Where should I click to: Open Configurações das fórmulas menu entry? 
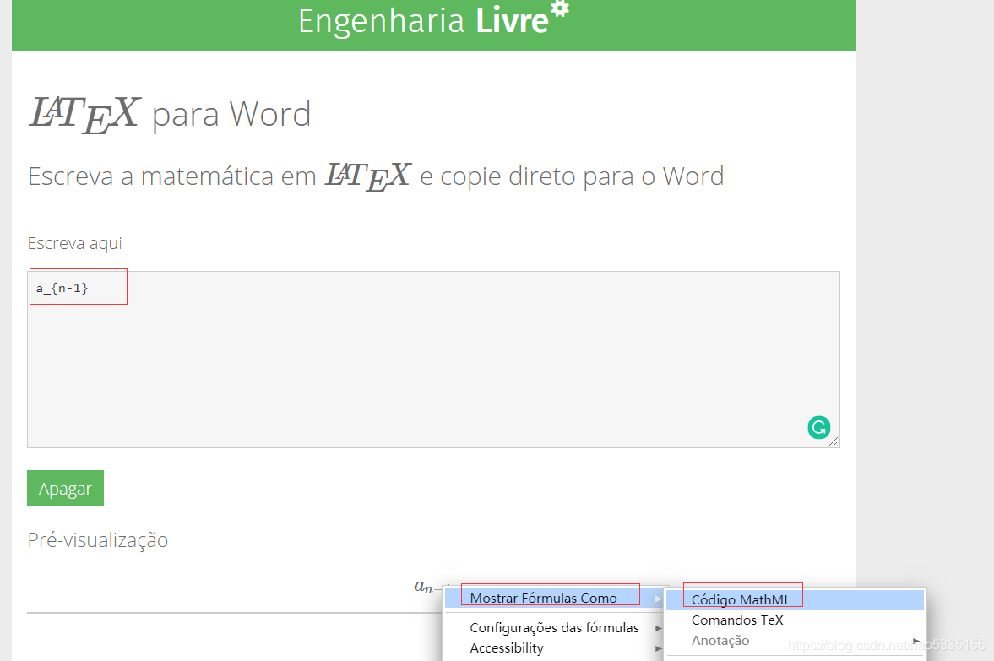pyautogui.click(x=554, y=627)
